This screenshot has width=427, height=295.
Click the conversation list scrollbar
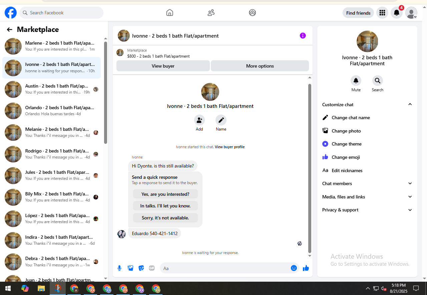(x=106, y=93)
